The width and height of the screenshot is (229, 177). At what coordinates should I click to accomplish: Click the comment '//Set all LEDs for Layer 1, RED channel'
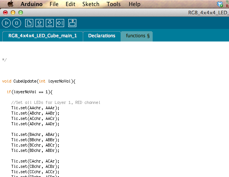56,102
